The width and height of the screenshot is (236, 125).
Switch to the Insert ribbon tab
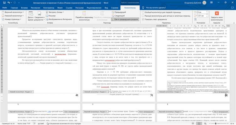(x=24, y=8)
